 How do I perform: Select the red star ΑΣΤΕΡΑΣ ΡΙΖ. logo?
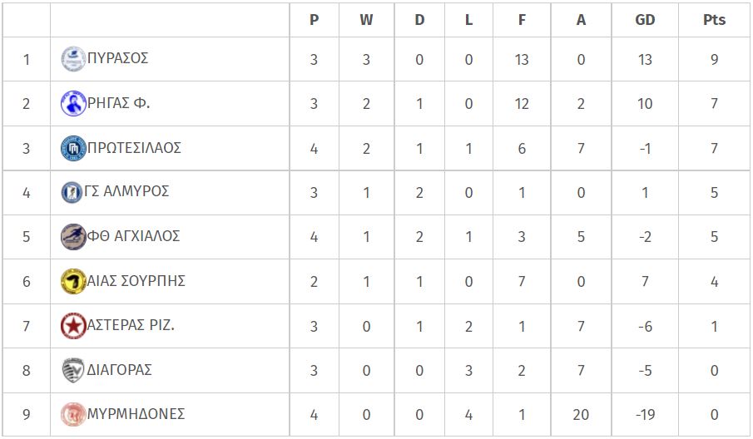point(73,326)
